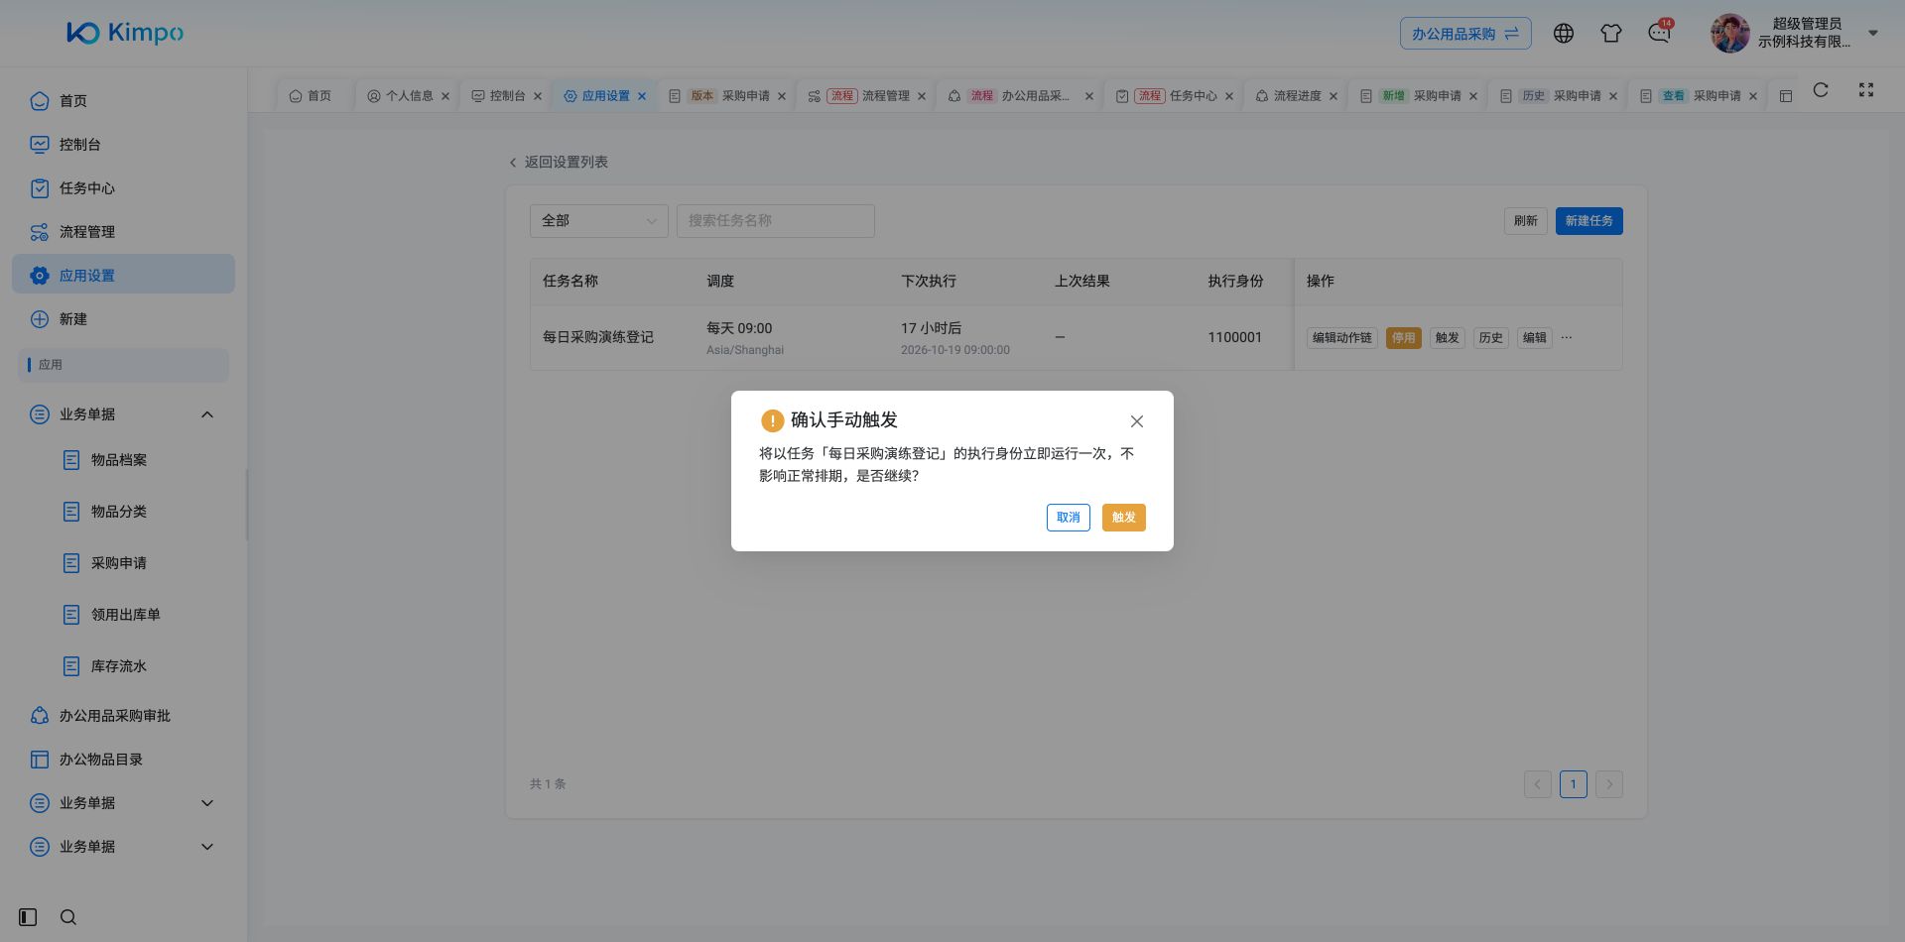The width and height of the screenshot is (1905, 942).
Task: Click the sidebar search magnifier icon
Action: [68, 917]
